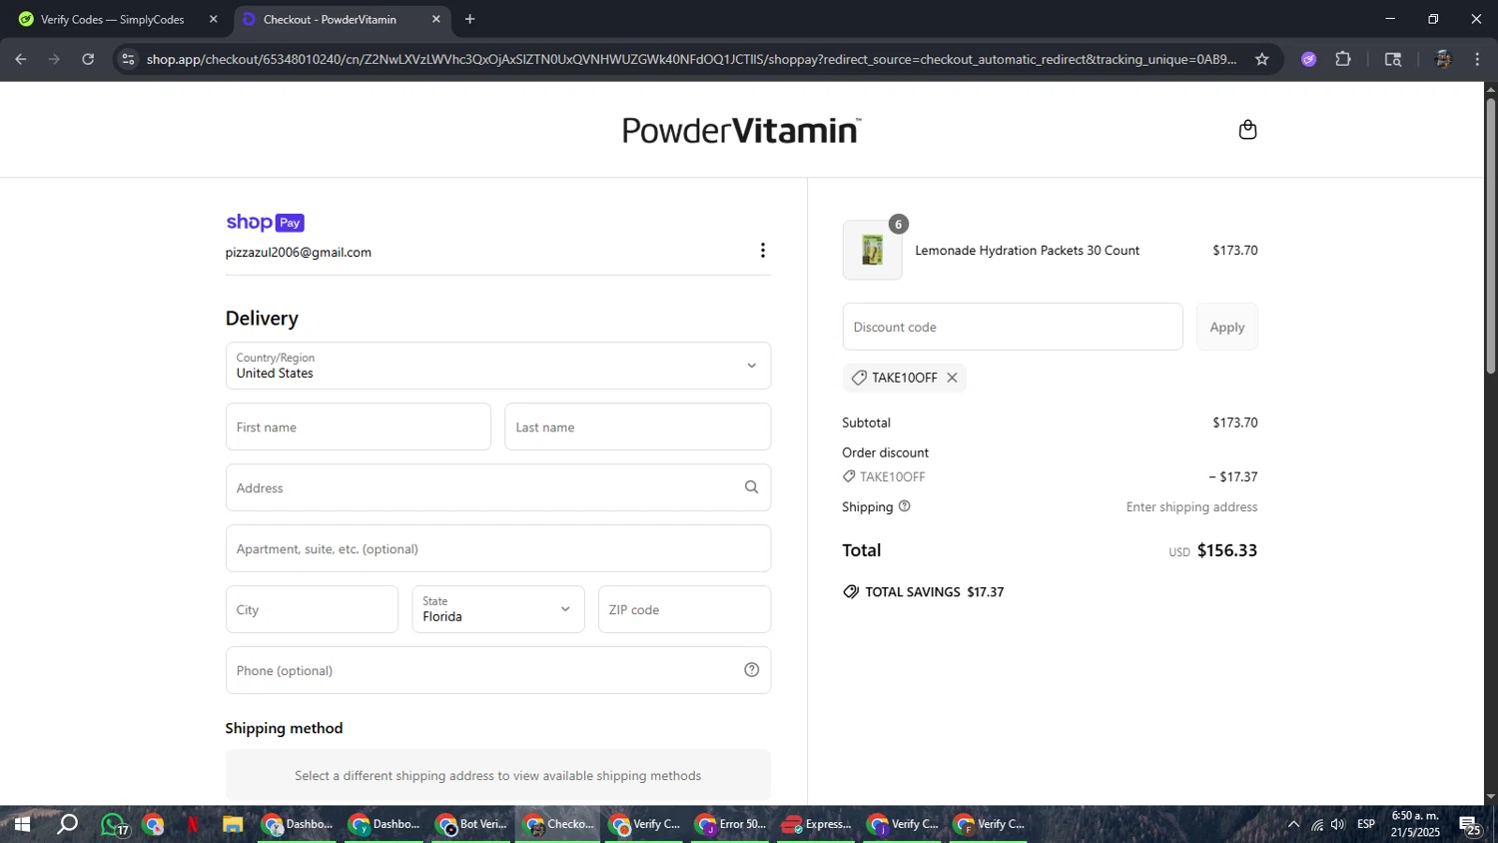Open File Explorer from the taskbar
The height and width of the screenshot is (843, 1498).
pyautogui.click(x=233, y=825)
